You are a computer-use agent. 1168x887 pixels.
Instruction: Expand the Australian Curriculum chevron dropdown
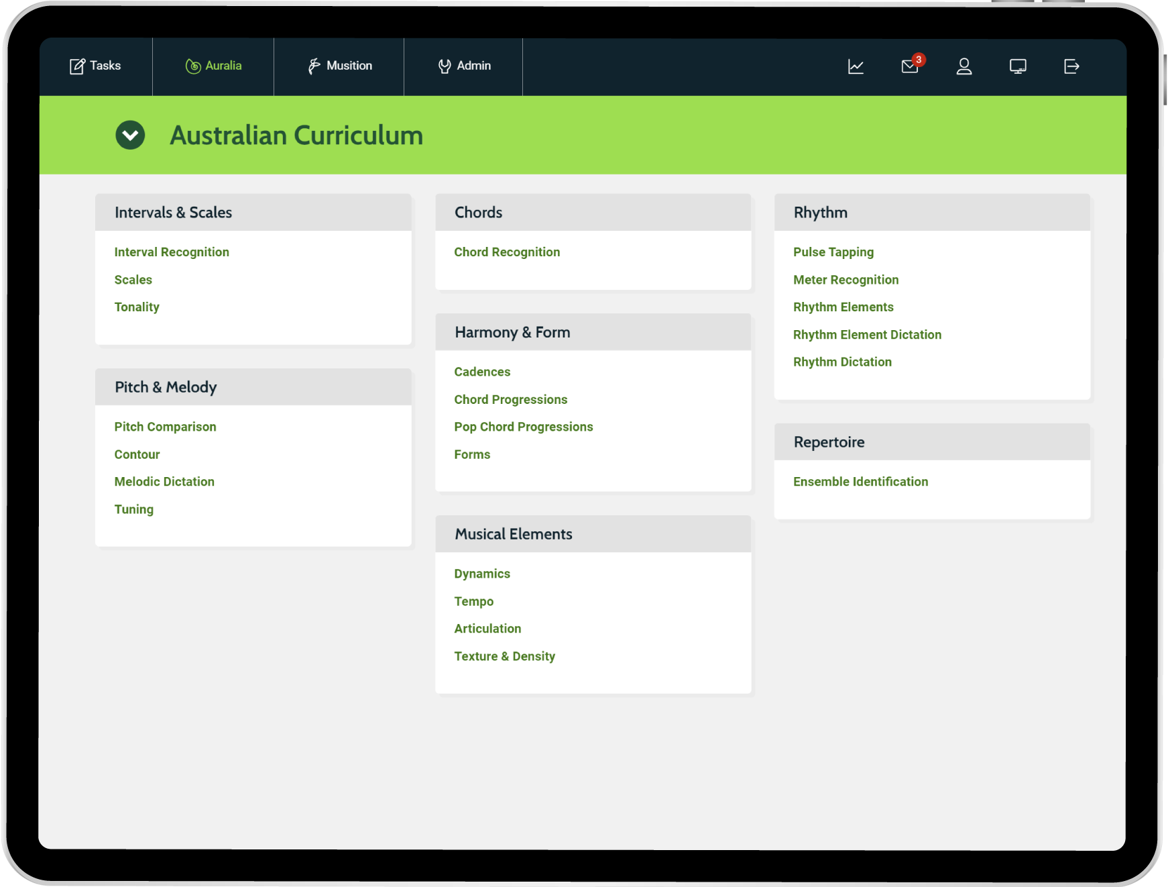click(x=130, y=136)
